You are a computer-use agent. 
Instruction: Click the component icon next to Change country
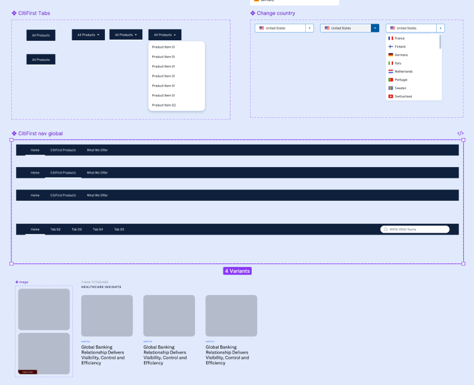tap(253, 13)
